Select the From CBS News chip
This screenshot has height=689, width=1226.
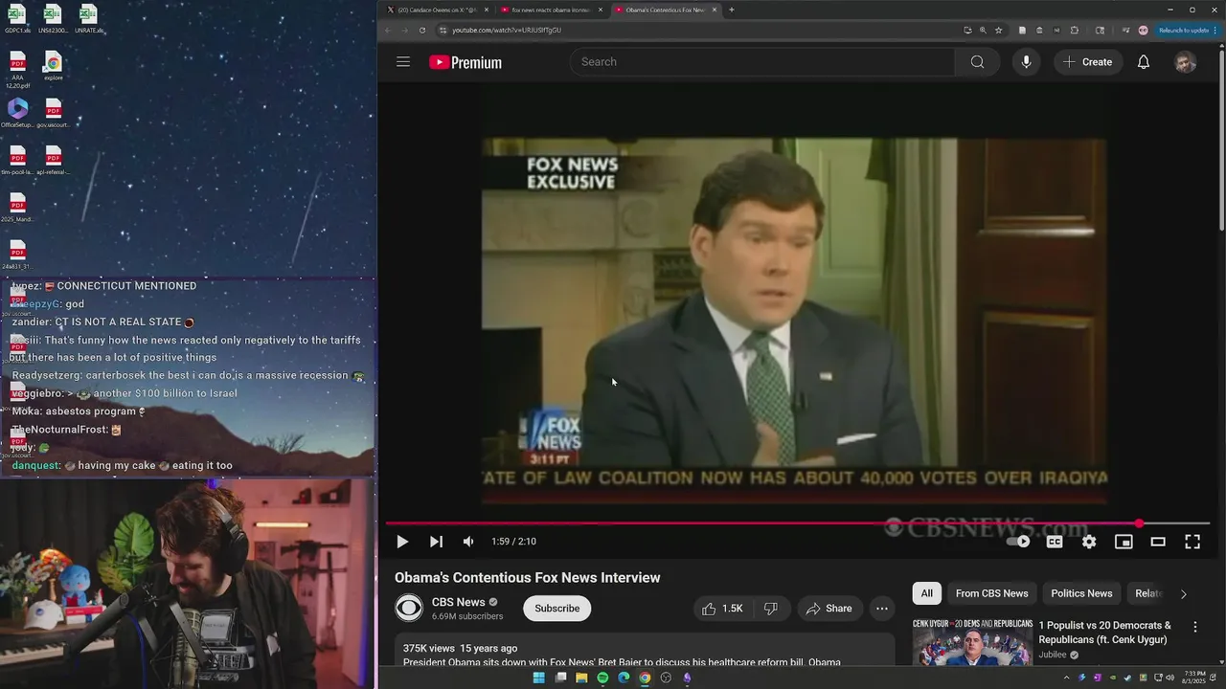[x=991, y=593]
